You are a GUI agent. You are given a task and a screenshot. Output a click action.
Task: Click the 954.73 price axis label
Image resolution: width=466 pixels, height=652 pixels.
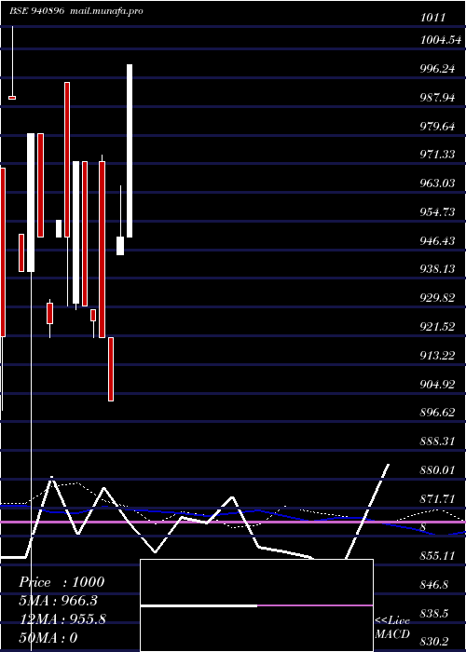(x=437, y=212)
